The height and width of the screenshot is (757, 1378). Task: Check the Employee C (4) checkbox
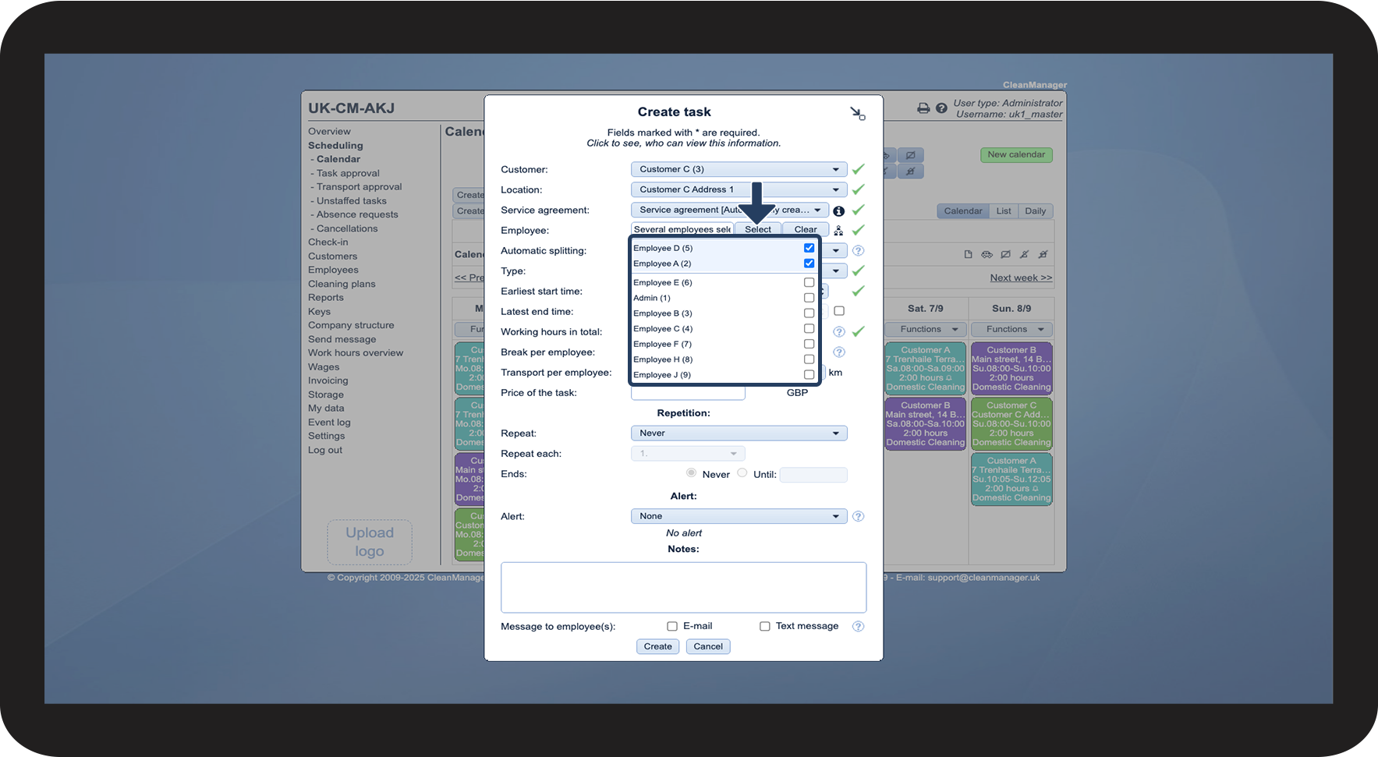coord(809,328)
